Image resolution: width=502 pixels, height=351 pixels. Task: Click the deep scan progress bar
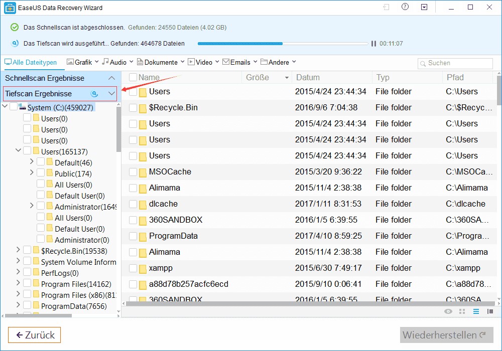pos(283,44)
